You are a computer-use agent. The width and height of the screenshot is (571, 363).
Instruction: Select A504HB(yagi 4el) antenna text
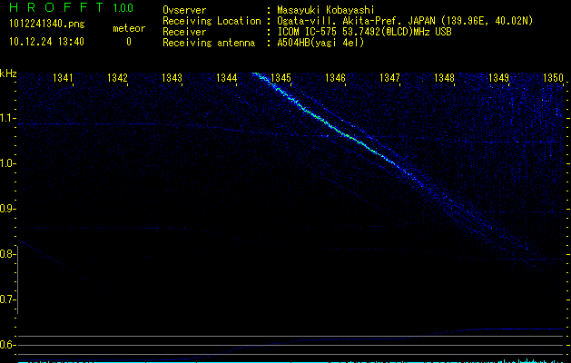point(320,43)
